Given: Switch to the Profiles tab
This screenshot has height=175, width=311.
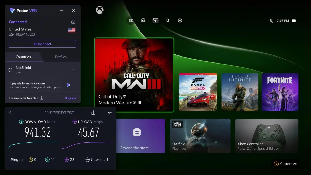Looking at the screenshot, I should pos(61,57).
